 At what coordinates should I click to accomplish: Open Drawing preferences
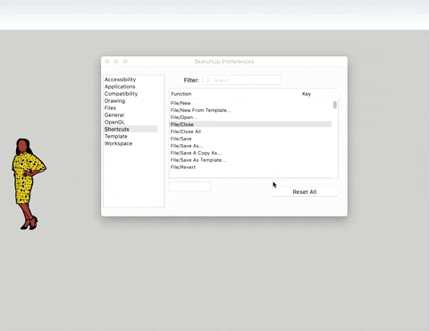click(x=114, y=101)
